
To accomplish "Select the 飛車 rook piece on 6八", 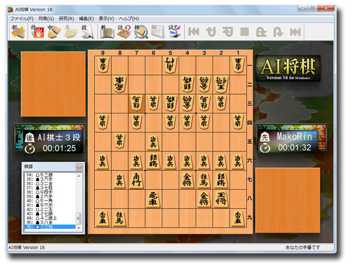I will pyautogui.click(x=153, y=199).
